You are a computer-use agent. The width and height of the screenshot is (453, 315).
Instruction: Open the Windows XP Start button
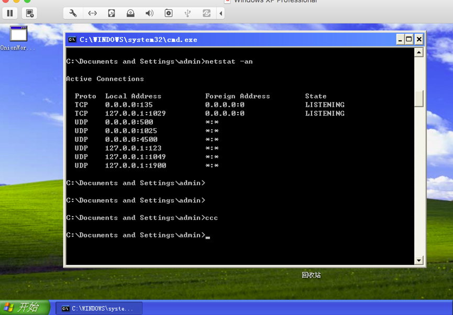coord(25,308)
